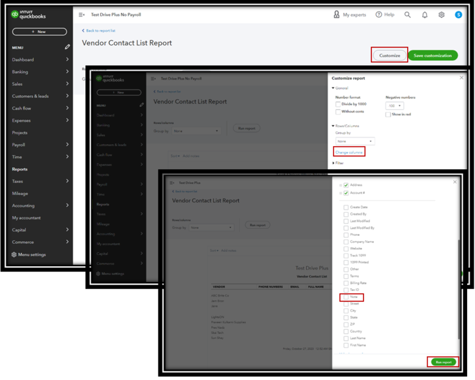Image resolution: width=475 pixels, height=380 pixels.
Task: Open Group by None dropdown in Customize report panel
Action: click(x=355, y=141)
